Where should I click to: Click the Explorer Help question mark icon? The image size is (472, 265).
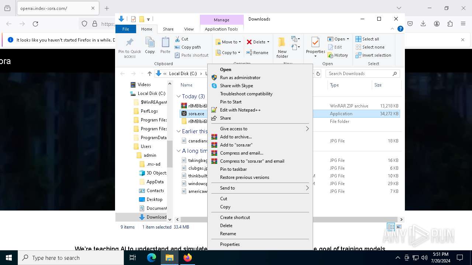400,29
